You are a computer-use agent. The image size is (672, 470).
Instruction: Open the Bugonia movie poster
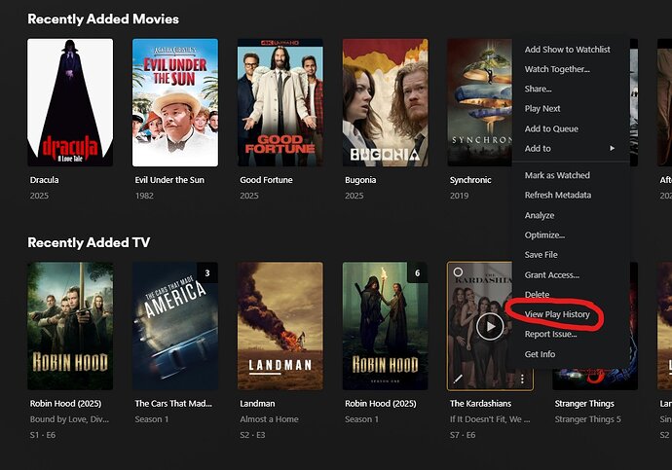[x=386, y=102]
